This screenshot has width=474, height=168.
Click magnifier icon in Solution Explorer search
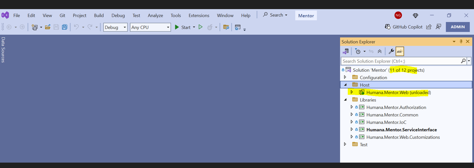463,61
